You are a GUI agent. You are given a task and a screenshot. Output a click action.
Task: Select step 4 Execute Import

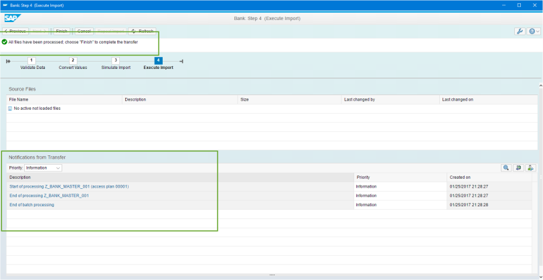pos(158,60)
